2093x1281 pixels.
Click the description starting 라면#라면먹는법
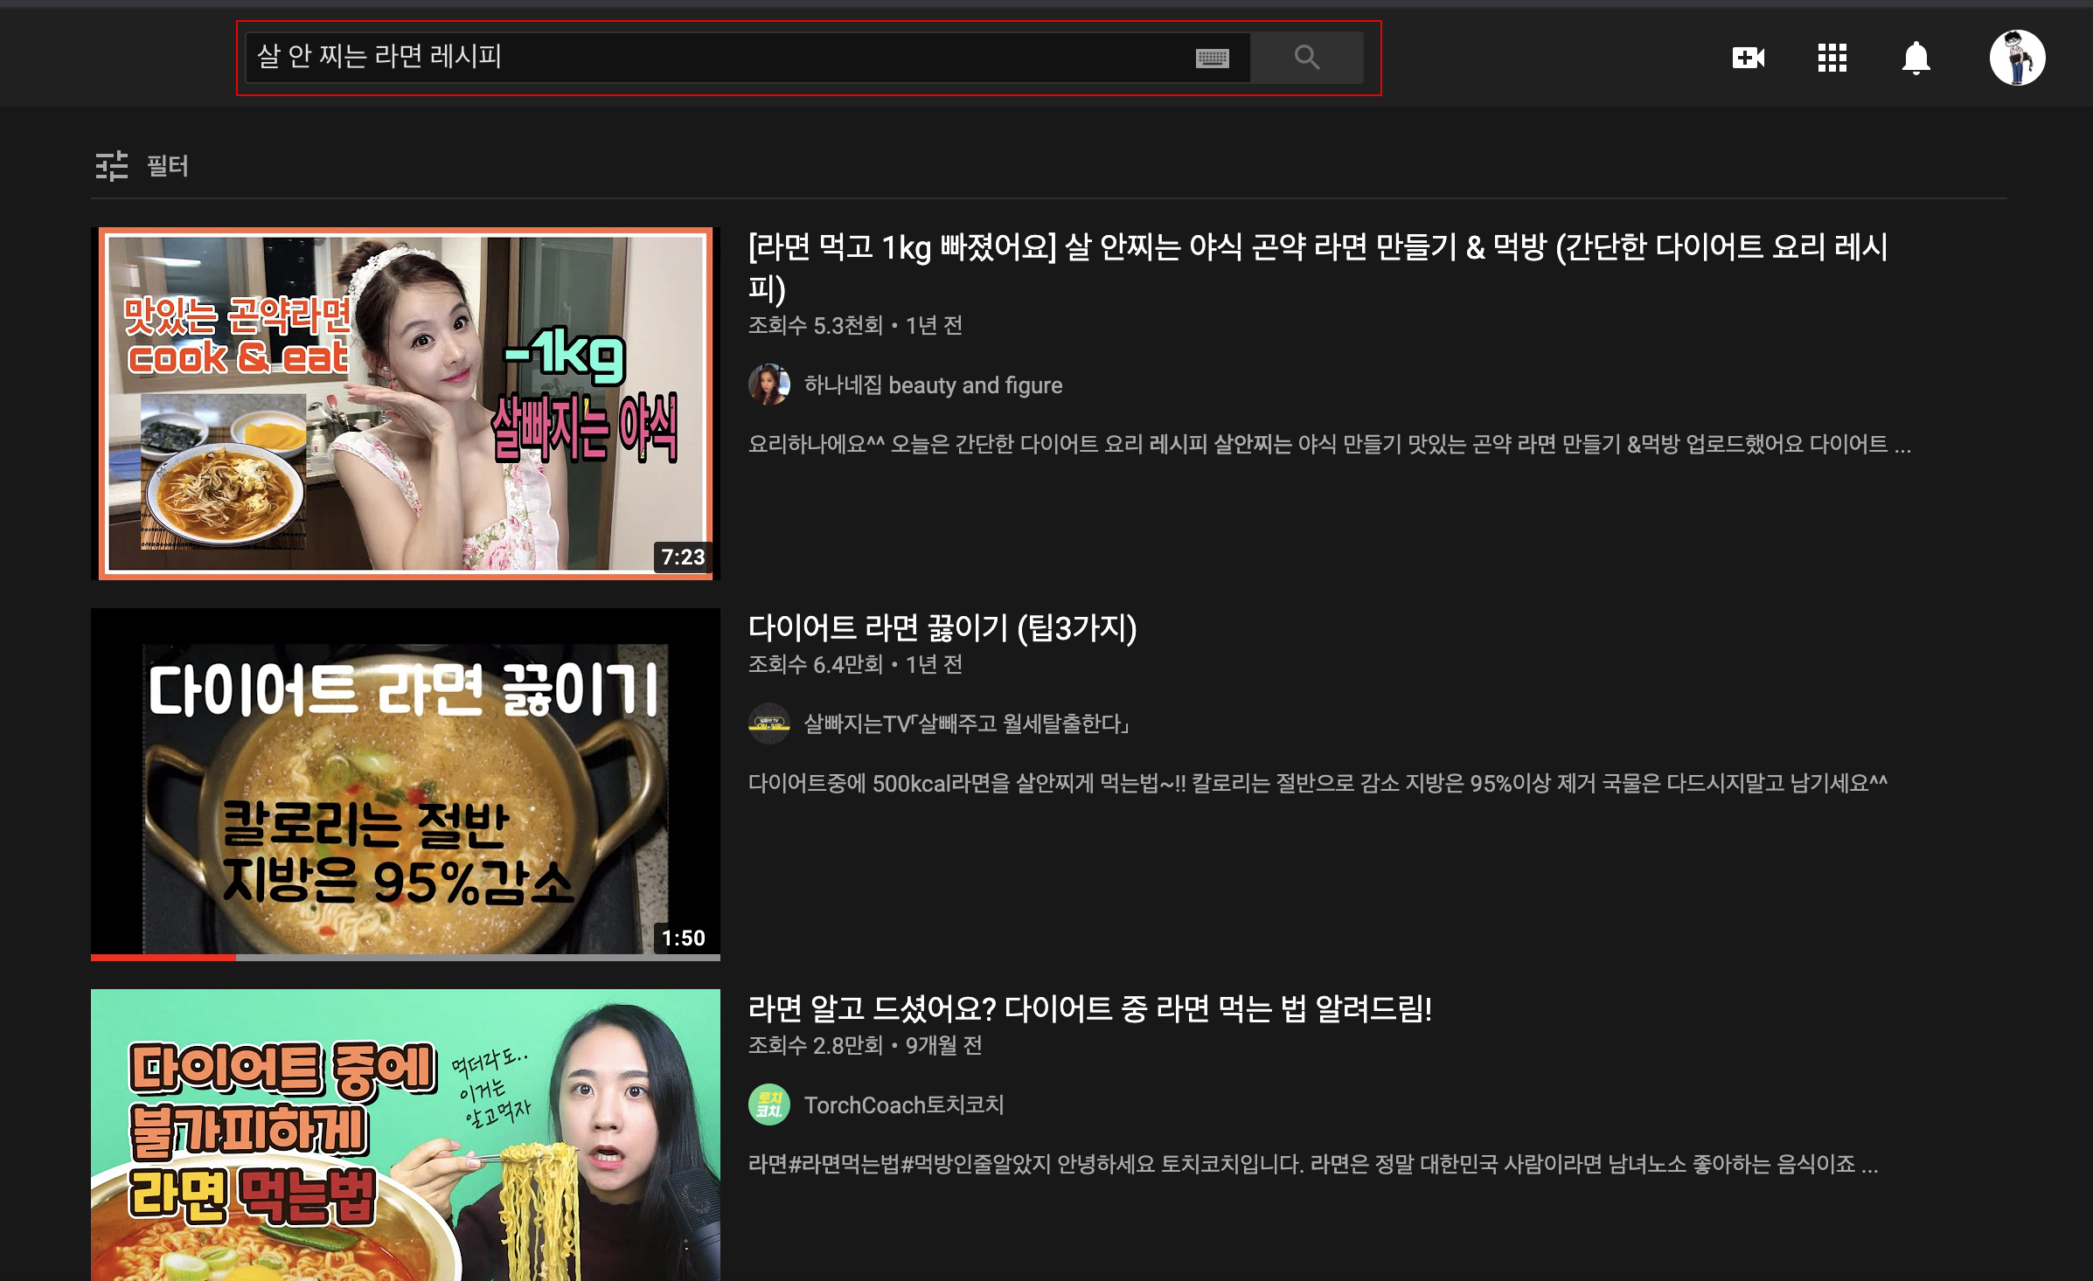coord(1313,1164)
